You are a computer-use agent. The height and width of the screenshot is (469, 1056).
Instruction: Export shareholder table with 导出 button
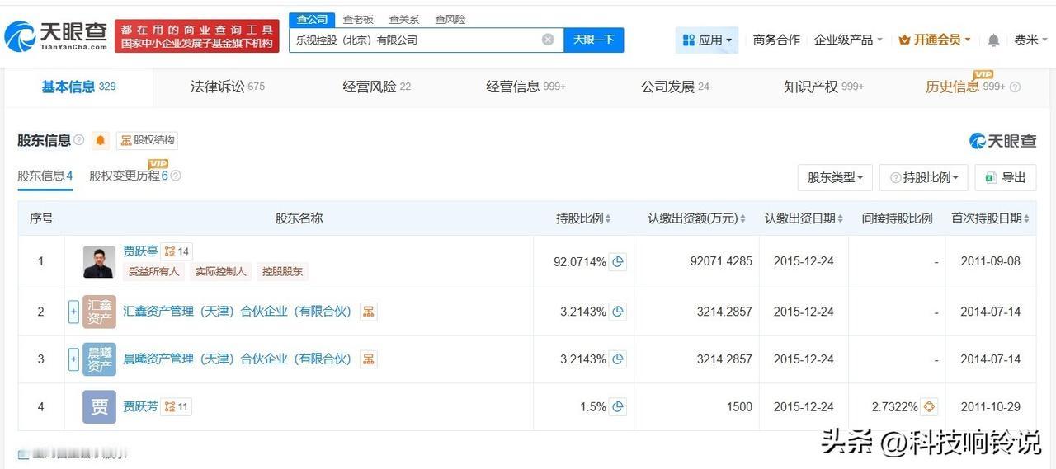click(1006, 177)
